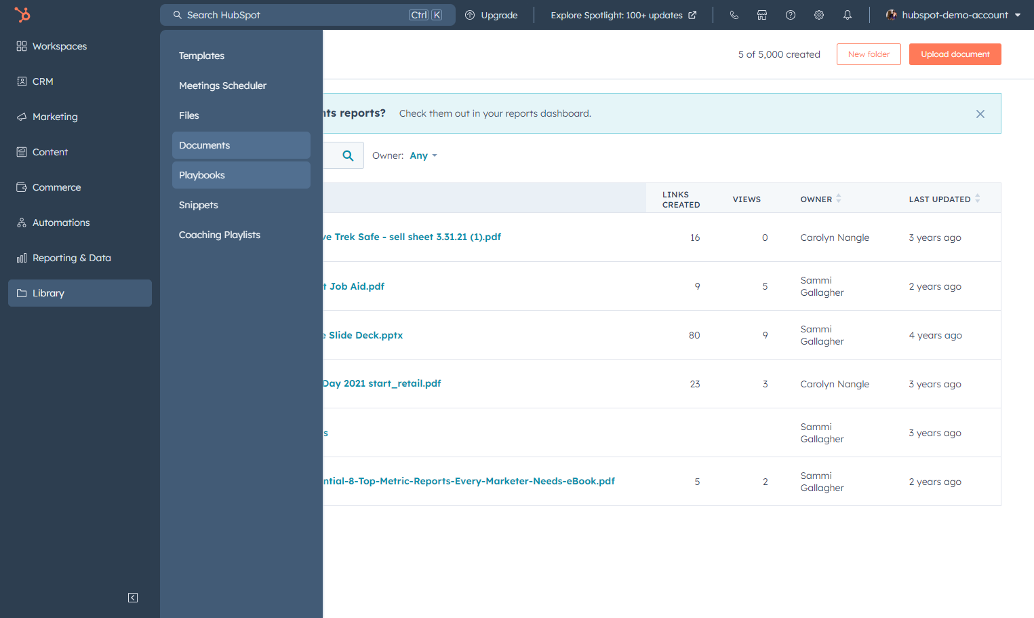This screenshot has height=618, width=1034.
Task: Open the Slide Deck.pptx document
Action: click(363, 335)
